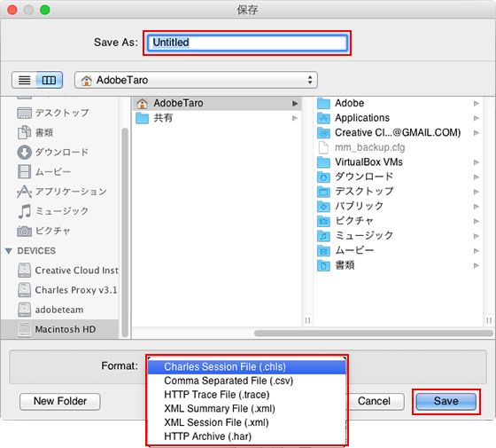The image size is (496, 448).
Task: Select the Creative Cloud Installer device
Action: pyautogui.click(x=68, y=271)
